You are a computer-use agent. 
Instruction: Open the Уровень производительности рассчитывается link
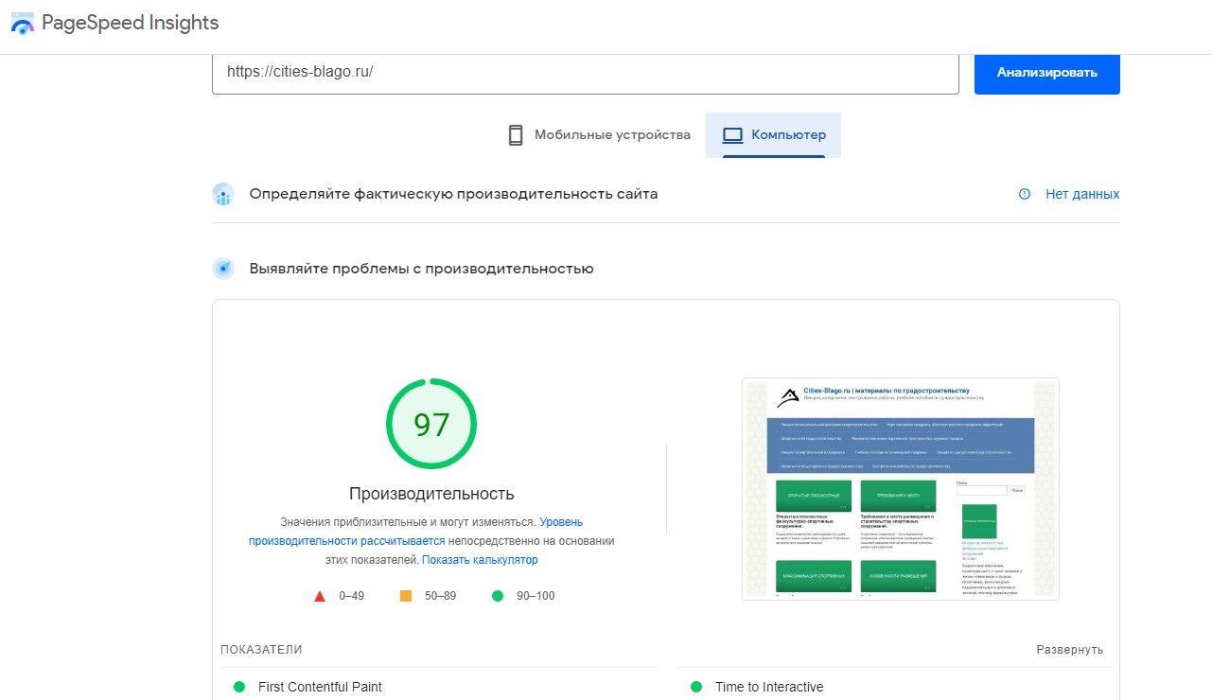(x=416, y=532)
